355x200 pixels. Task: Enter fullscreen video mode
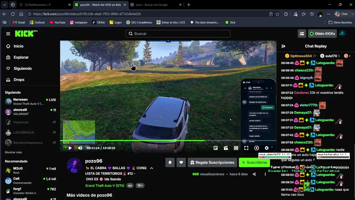(246, 148)
